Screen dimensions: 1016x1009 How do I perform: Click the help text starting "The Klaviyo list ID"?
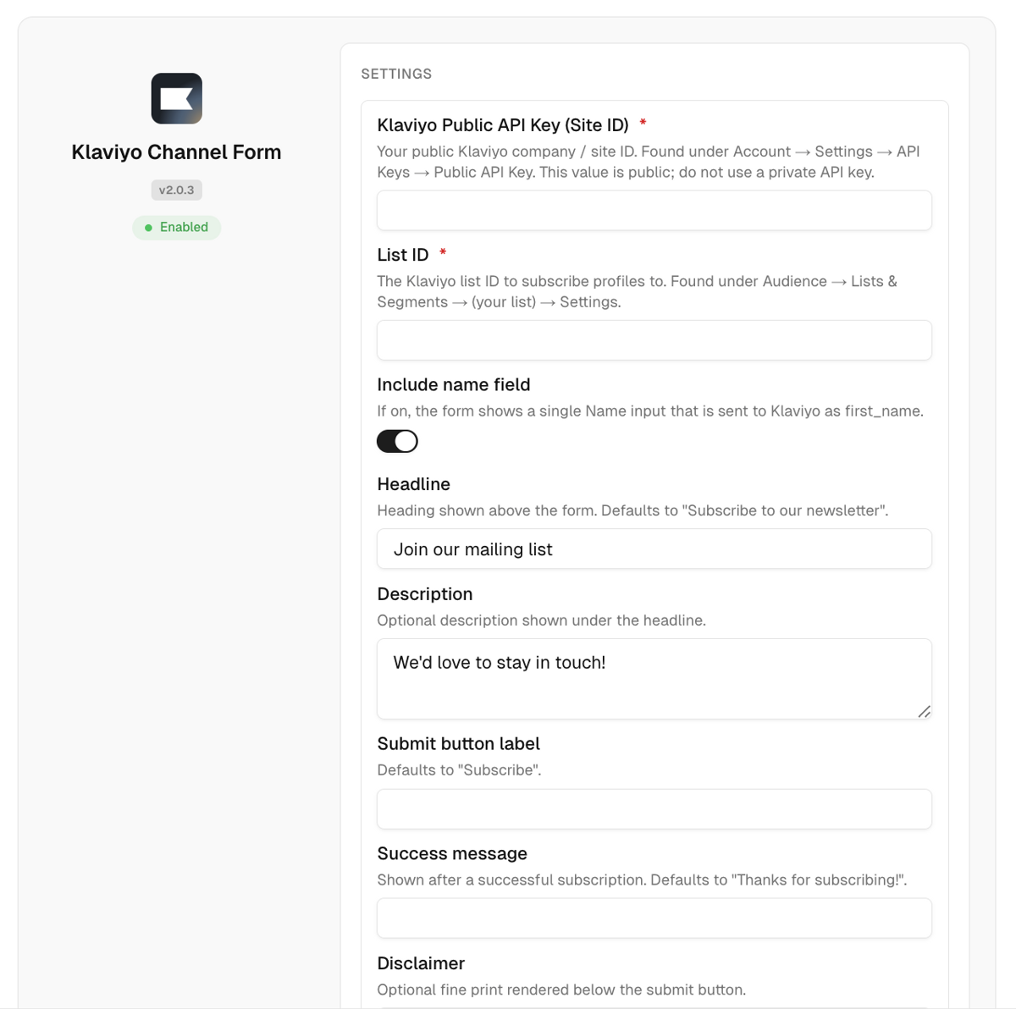pyautogui.click(x=637, y=291)
